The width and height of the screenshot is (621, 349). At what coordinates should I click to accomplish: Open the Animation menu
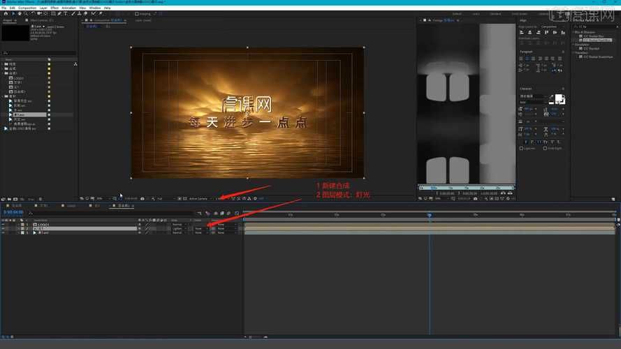68,8
